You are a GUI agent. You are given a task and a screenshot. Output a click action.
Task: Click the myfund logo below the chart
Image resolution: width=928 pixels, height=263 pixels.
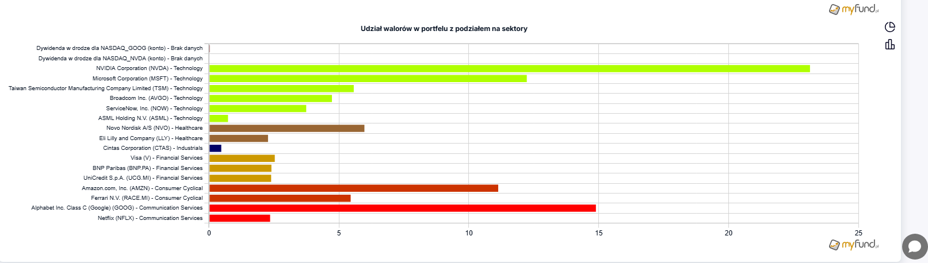coord(853,245)
